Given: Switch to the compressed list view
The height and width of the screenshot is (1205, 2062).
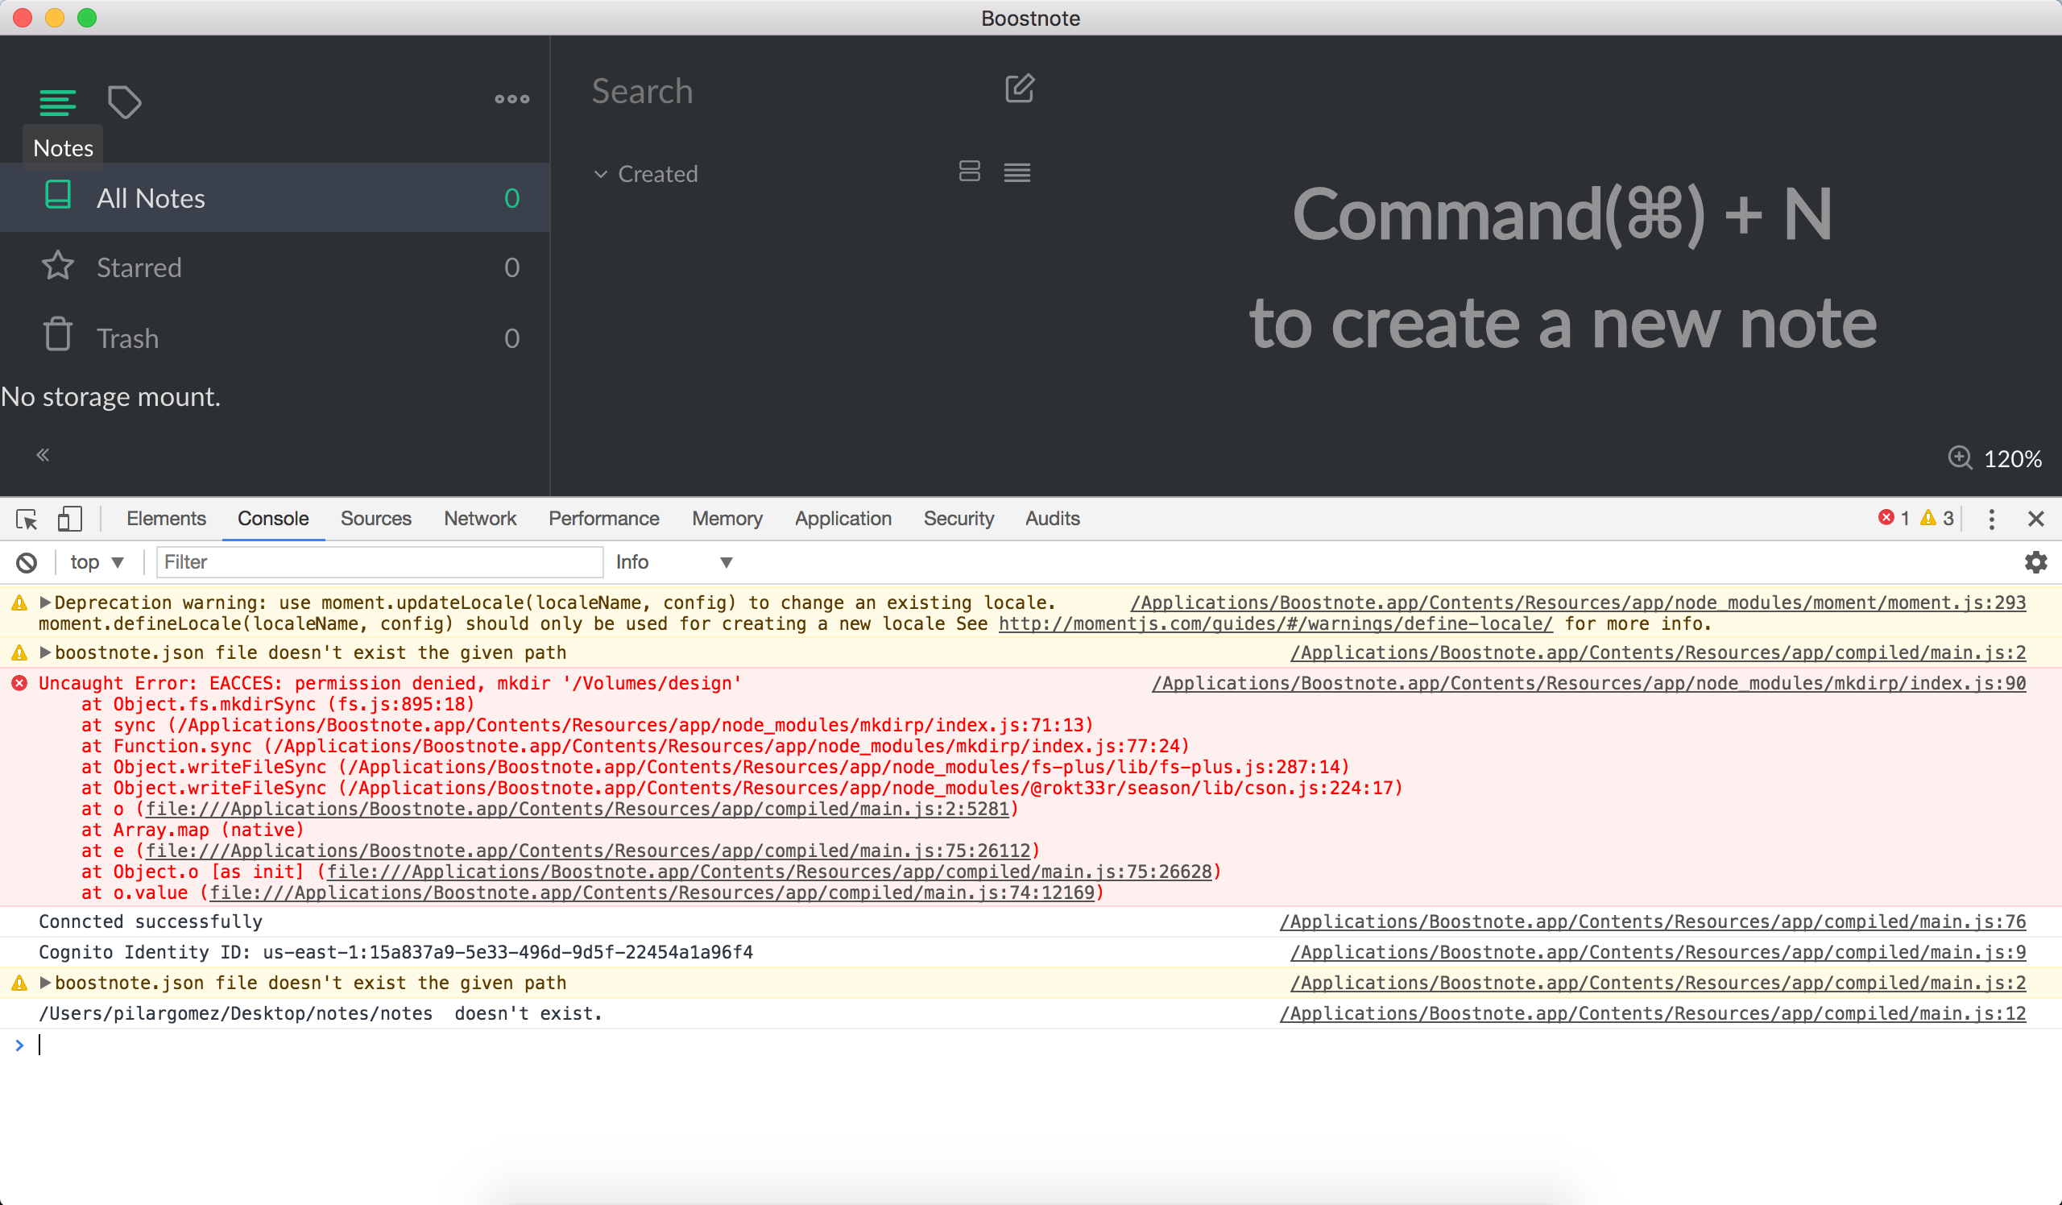Looking at the screenshot, I should 1017,172.
